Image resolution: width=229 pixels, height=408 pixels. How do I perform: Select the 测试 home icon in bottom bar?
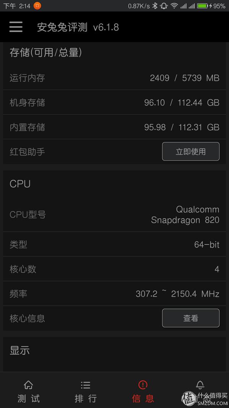pos(28,385)
